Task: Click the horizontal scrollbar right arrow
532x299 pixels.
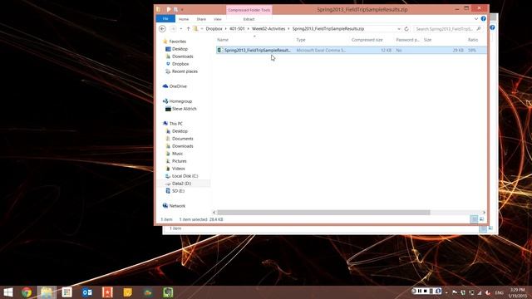Action: point(484,213)
